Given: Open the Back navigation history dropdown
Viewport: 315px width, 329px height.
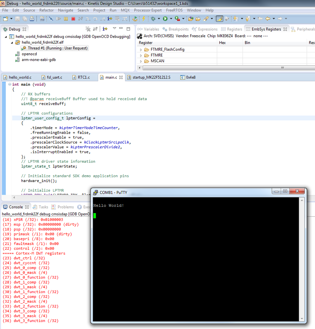Looking at the screenshot, I should click(x=274, y=19).
